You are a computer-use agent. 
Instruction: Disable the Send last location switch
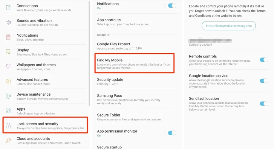pos(264,104)
